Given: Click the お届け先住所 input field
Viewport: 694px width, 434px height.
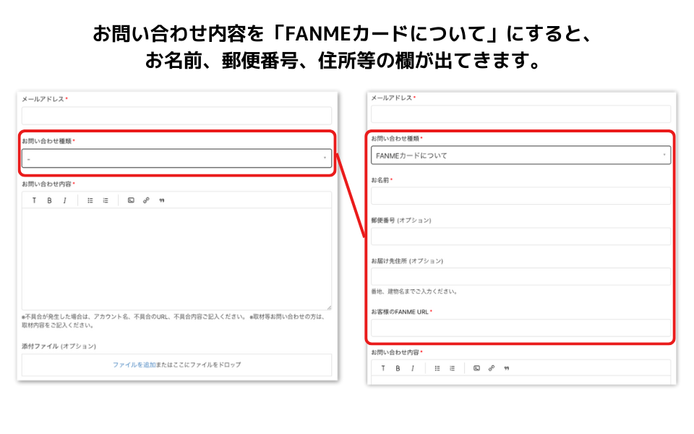Looking at the screenshot, I should [x=520, y=276].
